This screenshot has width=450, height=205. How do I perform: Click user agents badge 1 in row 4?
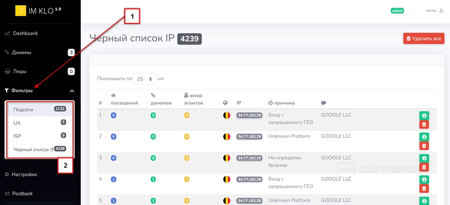click(x=187, y=179)
